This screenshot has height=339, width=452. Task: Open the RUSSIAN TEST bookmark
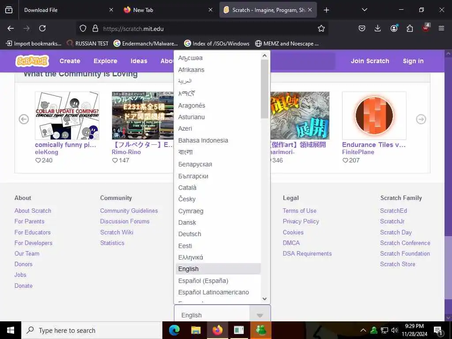(x=88, y=44)
